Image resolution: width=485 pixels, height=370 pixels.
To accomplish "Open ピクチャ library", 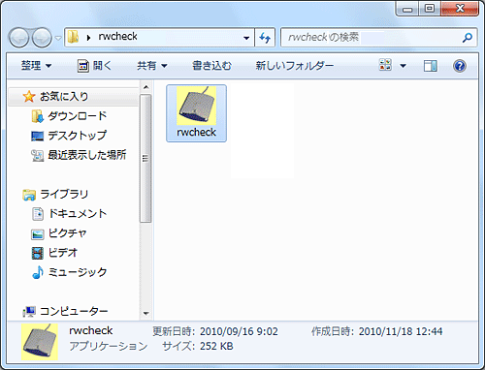I will pyautogui.click(x=68, y=233).
